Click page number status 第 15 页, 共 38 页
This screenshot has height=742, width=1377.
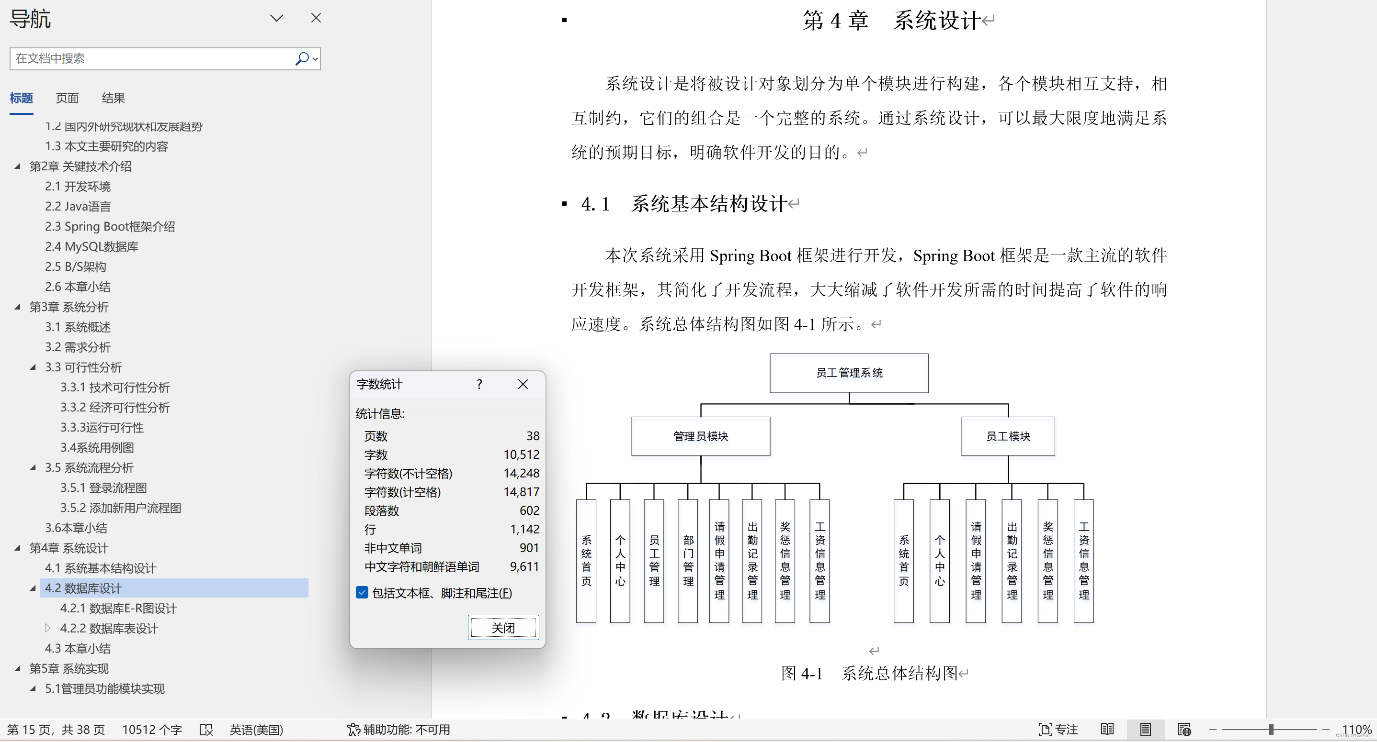coord(56,730)
